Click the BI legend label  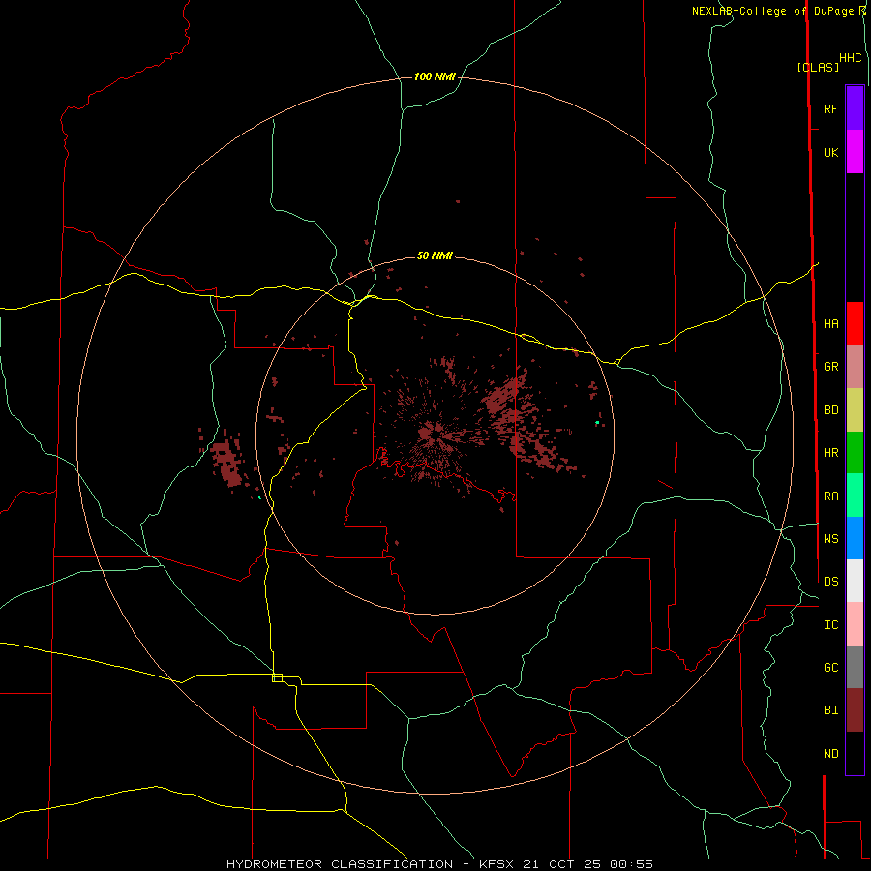831,710
